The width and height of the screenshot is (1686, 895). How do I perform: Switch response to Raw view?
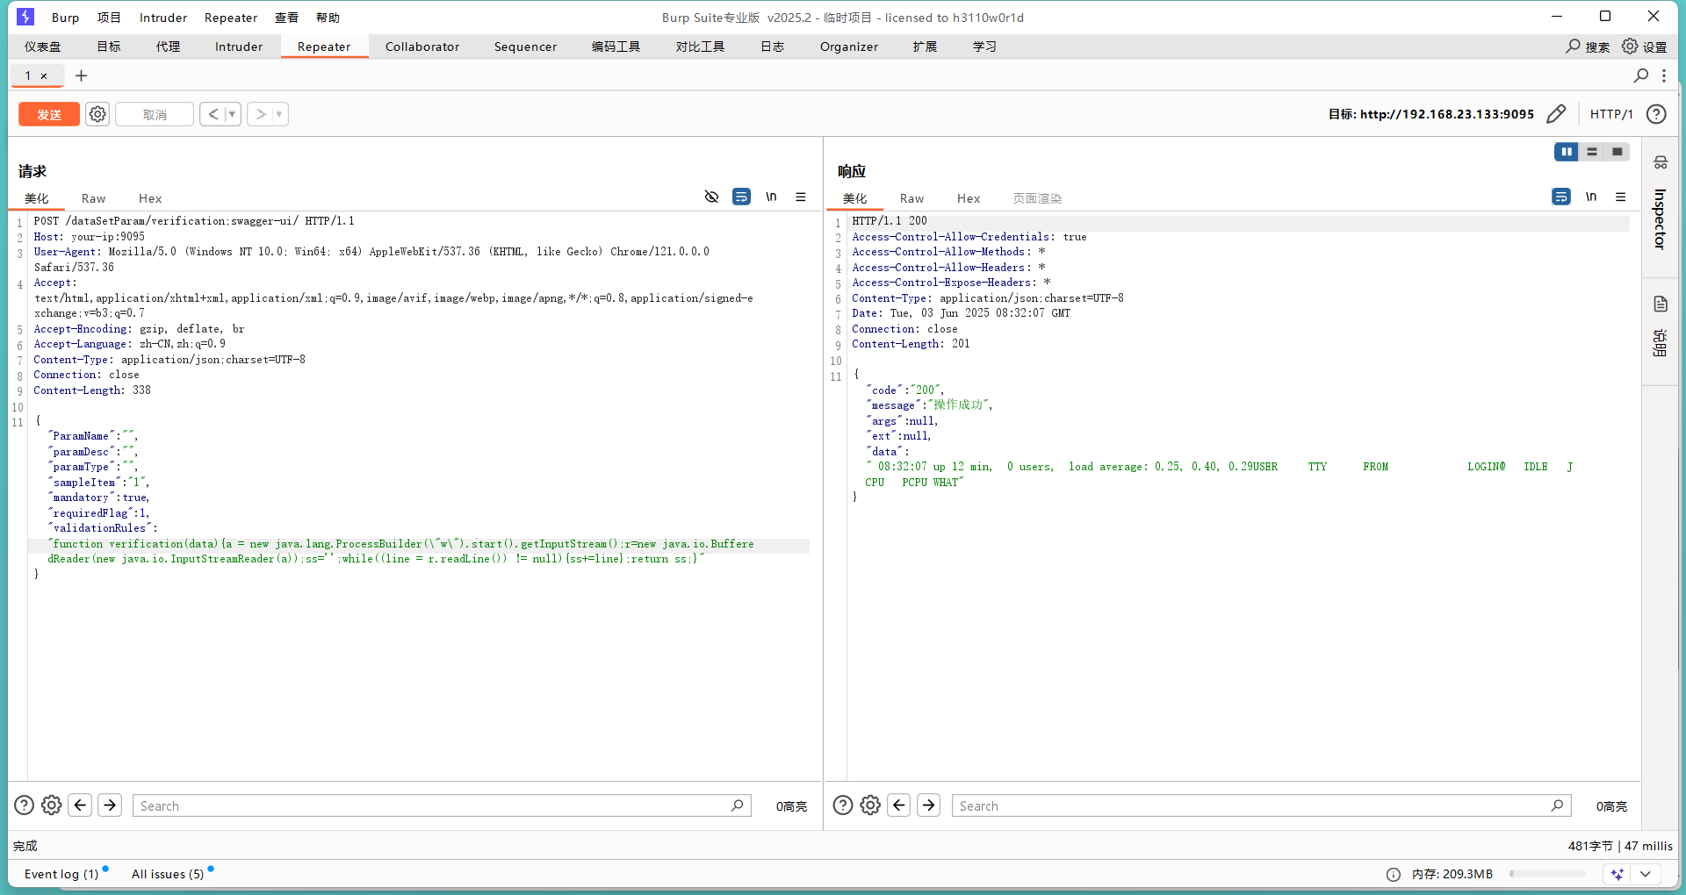pyautogui.click(x=911, y=198)
